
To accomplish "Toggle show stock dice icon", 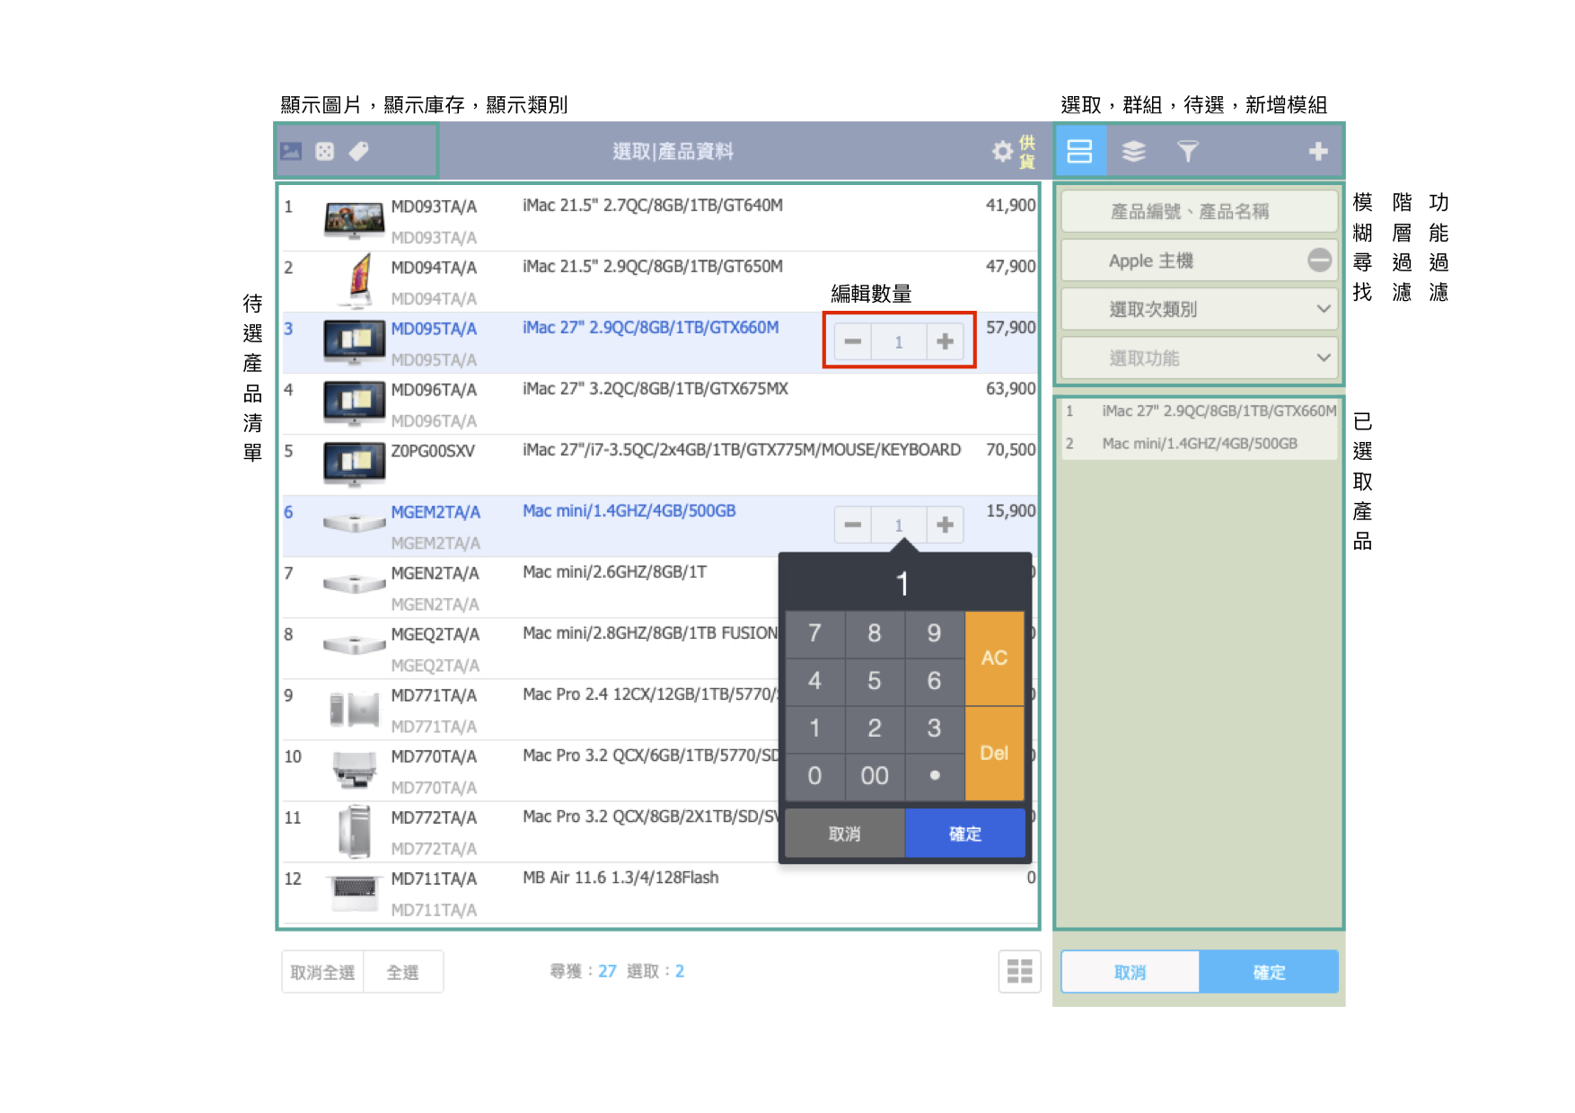I will coord(325,151).
